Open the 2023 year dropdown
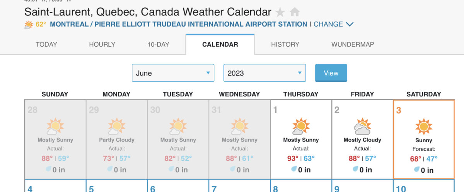The image size is (464, 192). (x=264, y=73)
